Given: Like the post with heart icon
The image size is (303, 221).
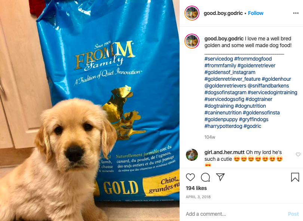Looking at the screenshot, I should click(x=190, y=177).
